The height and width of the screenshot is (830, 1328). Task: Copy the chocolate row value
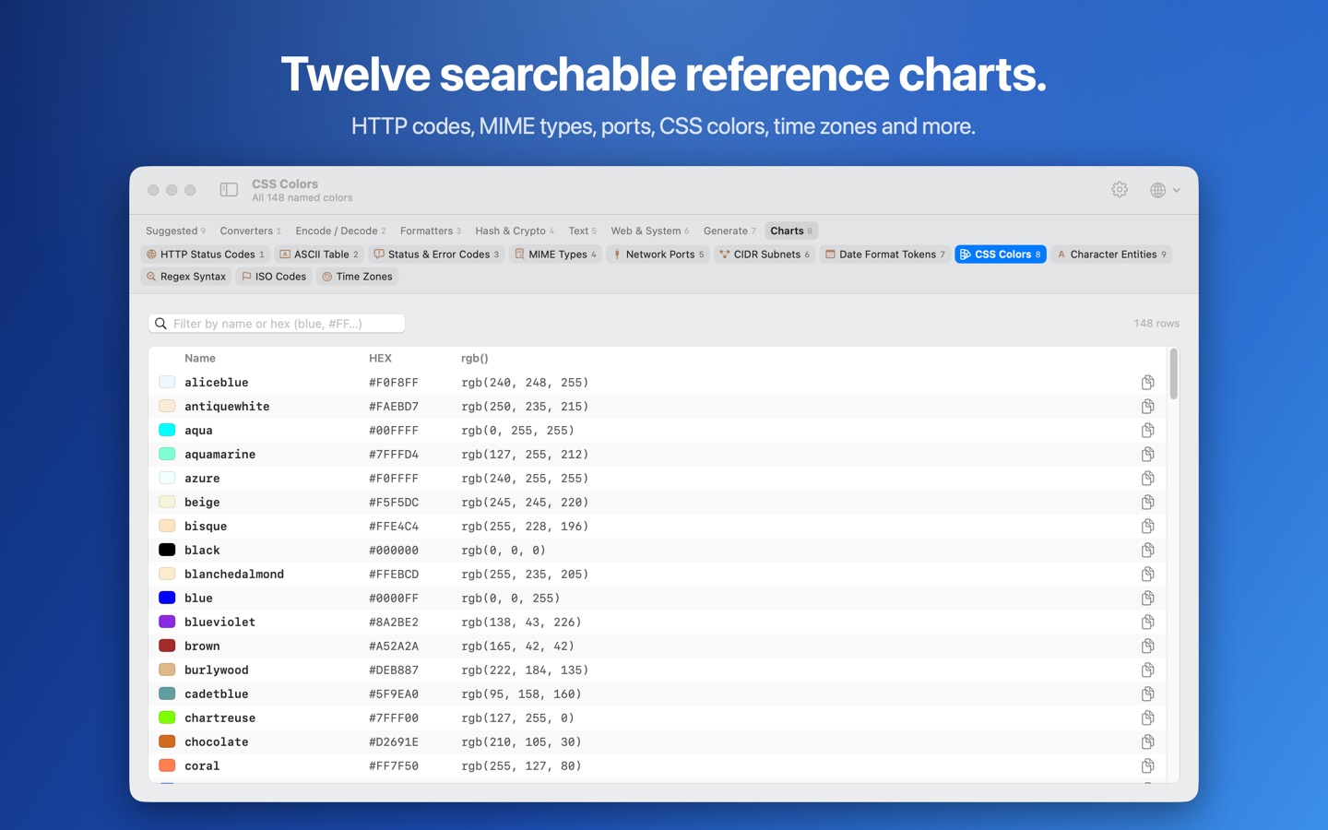1147,742
